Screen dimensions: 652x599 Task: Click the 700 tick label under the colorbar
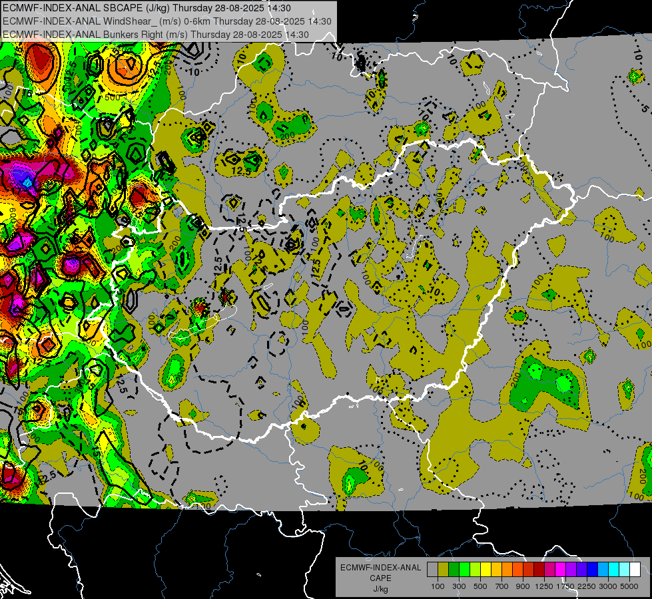(x=502, y=586)
